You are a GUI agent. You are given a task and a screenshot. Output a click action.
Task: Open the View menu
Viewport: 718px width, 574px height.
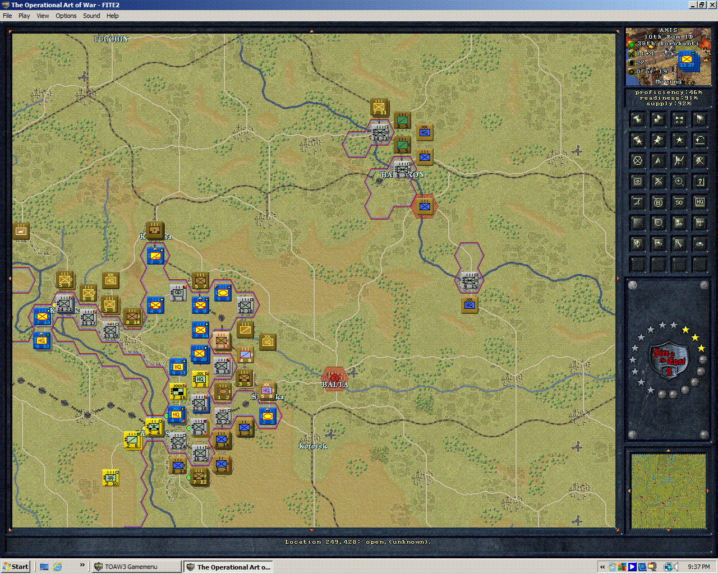(43, 16)
